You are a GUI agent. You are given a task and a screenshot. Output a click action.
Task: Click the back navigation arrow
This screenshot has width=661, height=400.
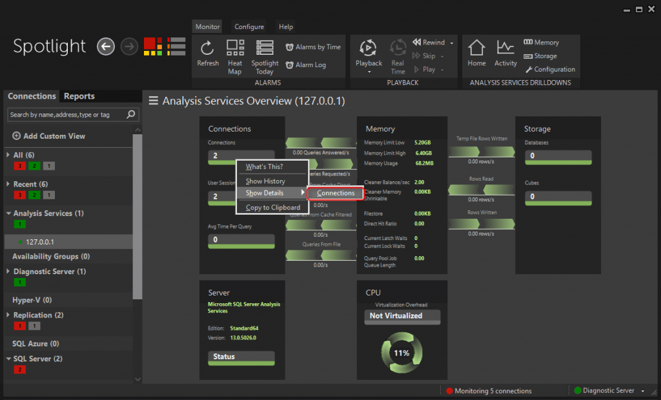point(106,46)
